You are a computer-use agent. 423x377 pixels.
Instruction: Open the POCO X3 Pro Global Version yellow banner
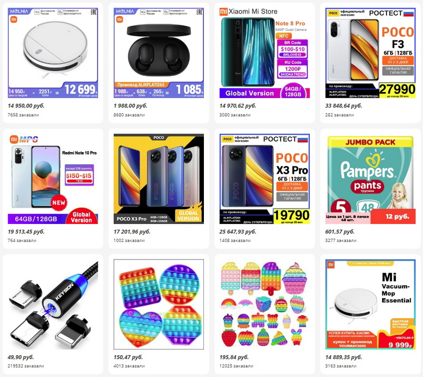pos(159,179)
